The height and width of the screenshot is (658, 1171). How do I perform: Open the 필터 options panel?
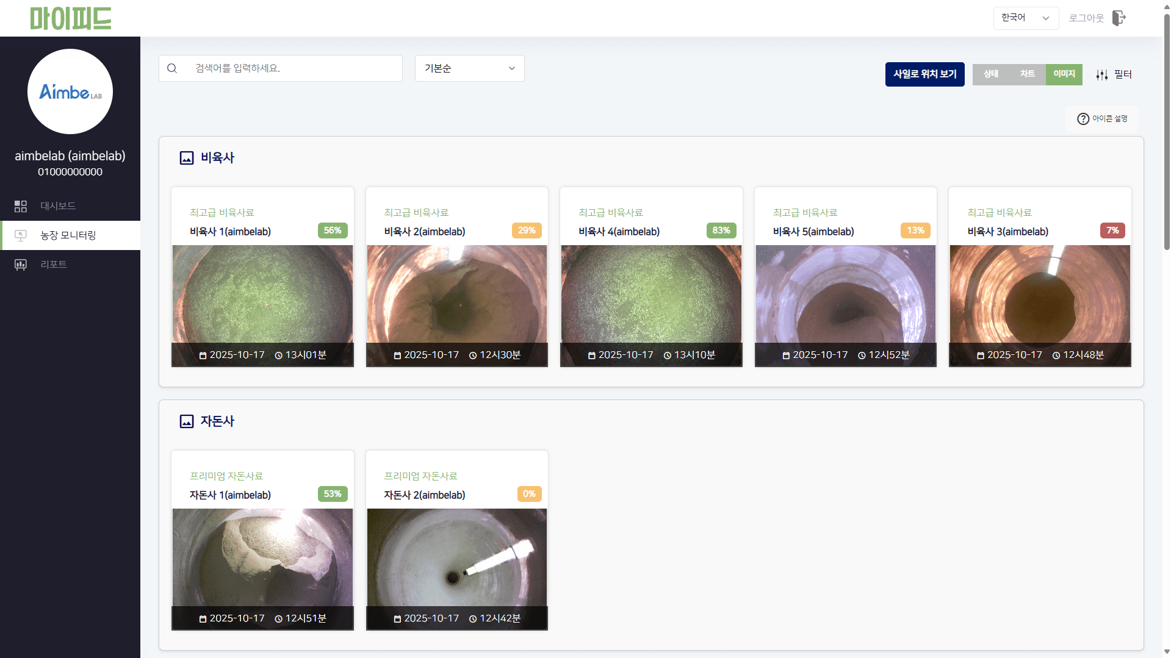[1122, 74]
